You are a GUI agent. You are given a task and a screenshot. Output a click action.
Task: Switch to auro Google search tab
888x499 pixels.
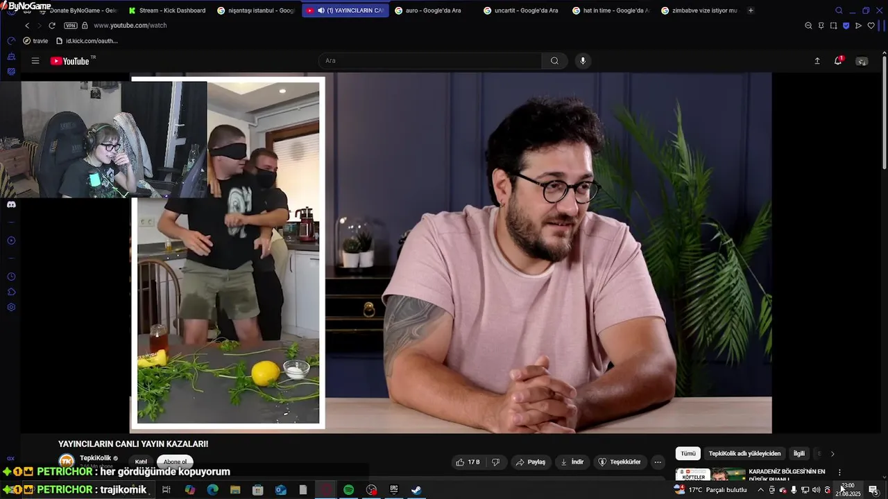[433, 10]
